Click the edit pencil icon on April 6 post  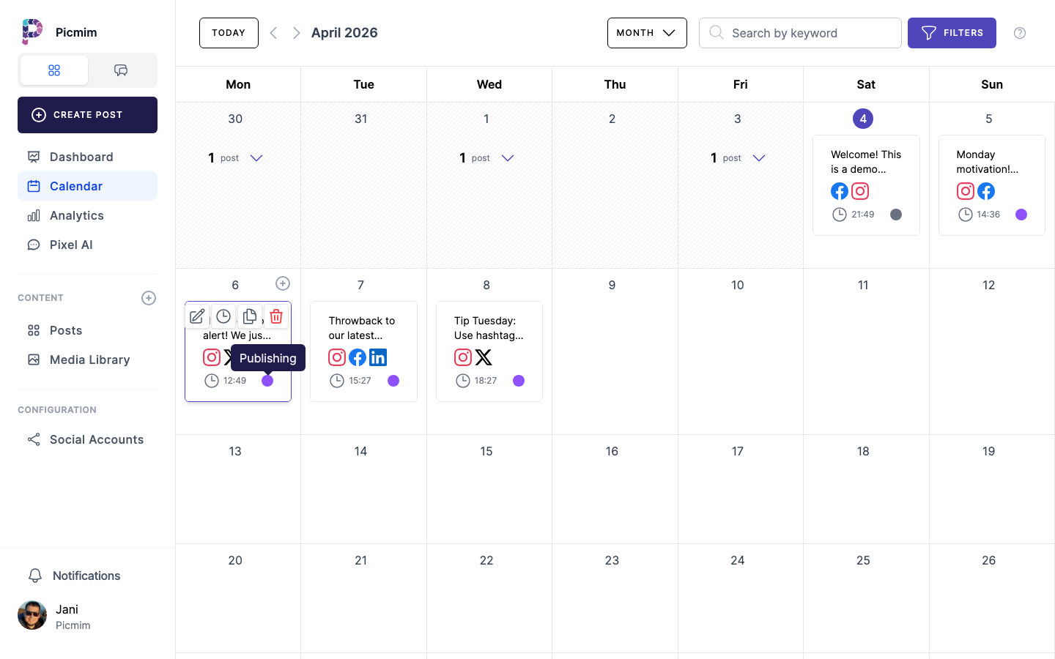pos(197,316)
